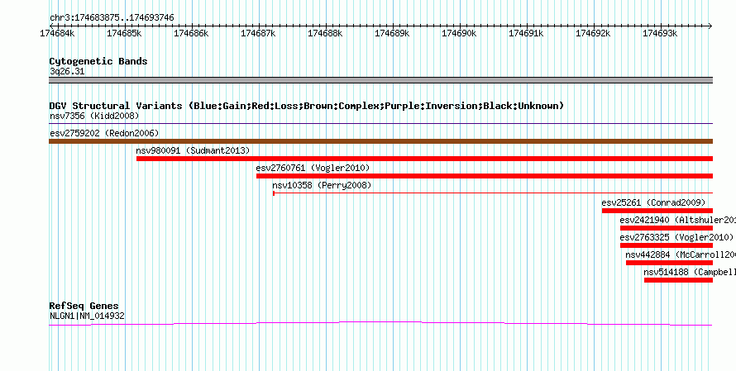
Task: Open variant esv25261 (Conrad2009) label
Action: 653,202
